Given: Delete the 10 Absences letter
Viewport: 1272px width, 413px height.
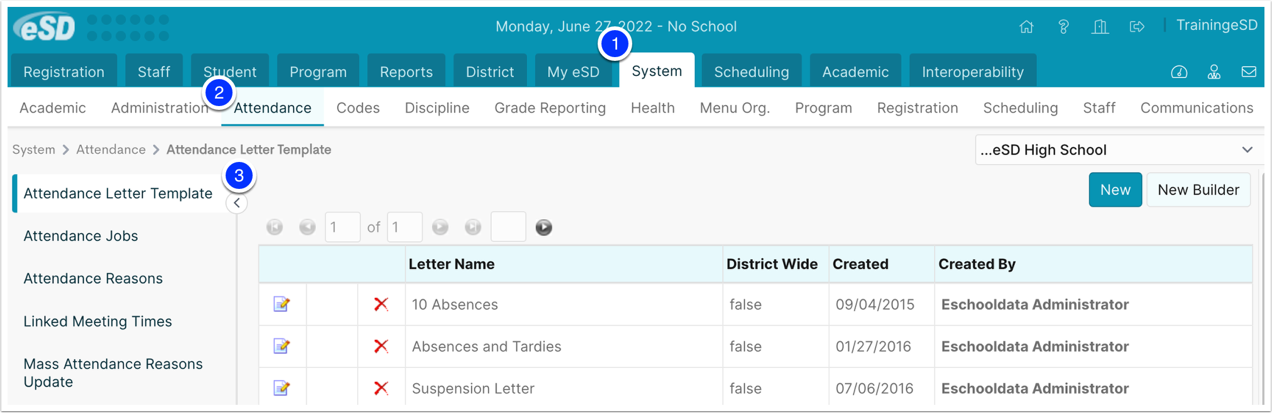Looking at the screenshot, I should pyautogui.click(x=381, y=304).
